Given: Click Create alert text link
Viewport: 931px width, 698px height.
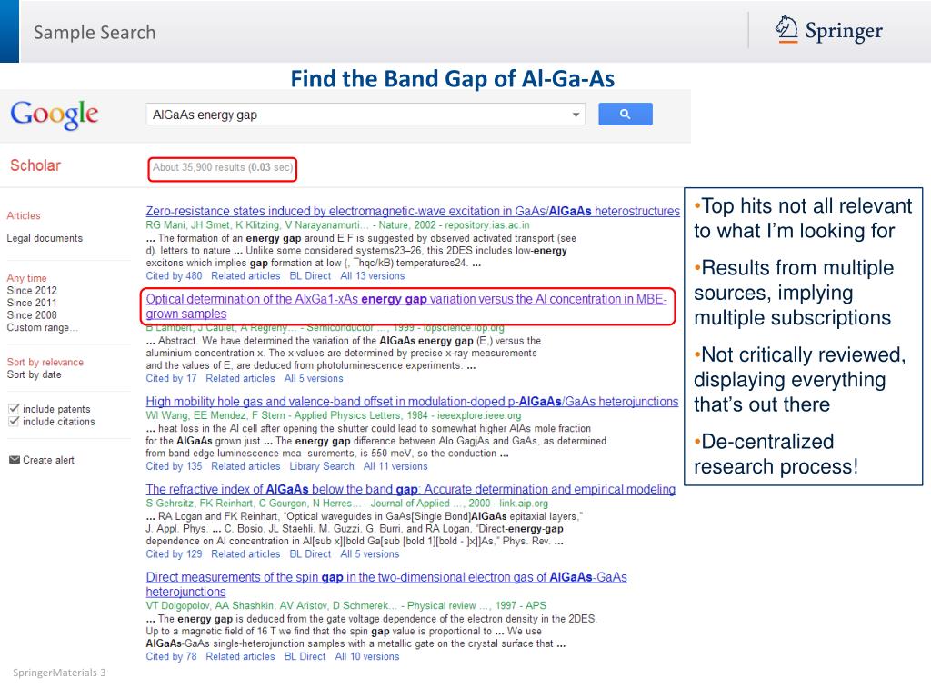Looking at the screenshot, I should pyautogui.click(x=49, y=460).
